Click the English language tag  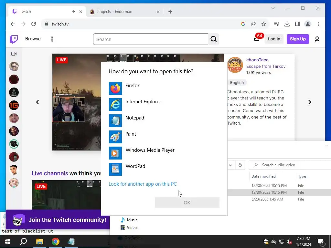pyautogui.click(x=237, y=83)
